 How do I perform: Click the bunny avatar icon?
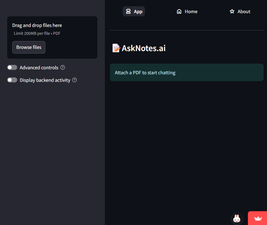(237, 218)
